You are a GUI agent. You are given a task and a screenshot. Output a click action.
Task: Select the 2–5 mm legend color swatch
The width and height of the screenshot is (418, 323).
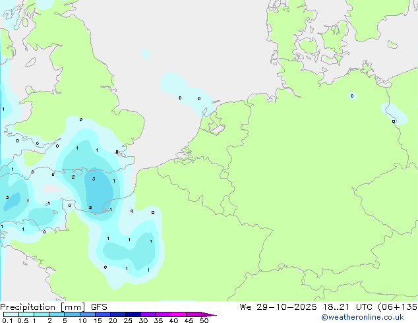[57, 314]
